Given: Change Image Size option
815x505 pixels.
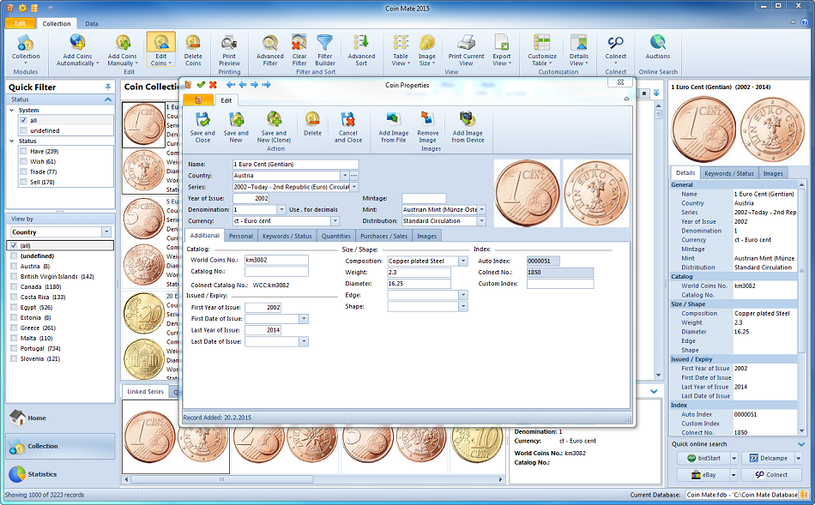Looking at the screenshot, I should [x=426, y=50].
